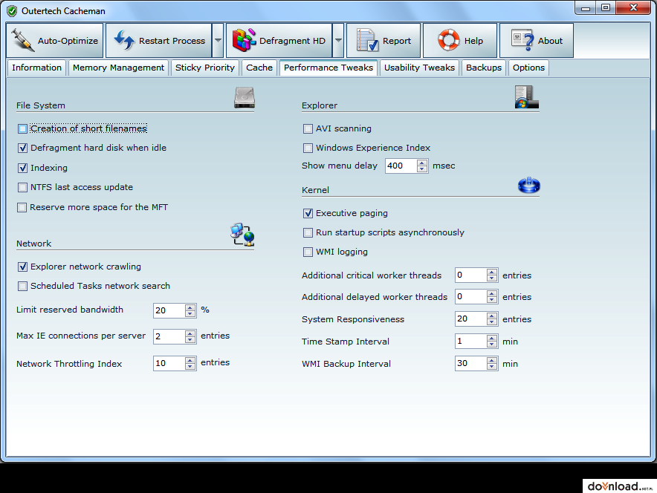Enable Windows Experience Index checkbox
Image resolution: width=657 pixels, height=493 pixels.
point(308,148)
